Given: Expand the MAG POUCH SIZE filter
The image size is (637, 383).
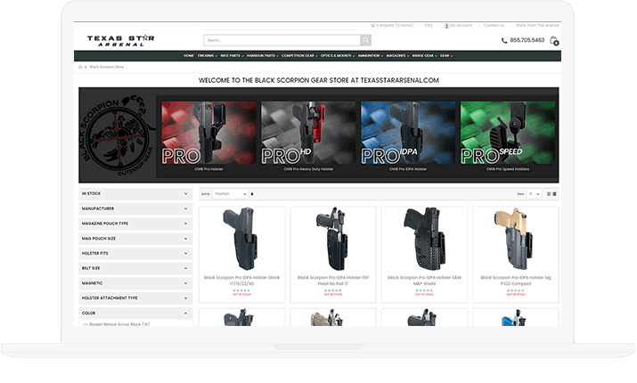Looking at the screenshot, I should pyautogui.click(x=135, y=239).
